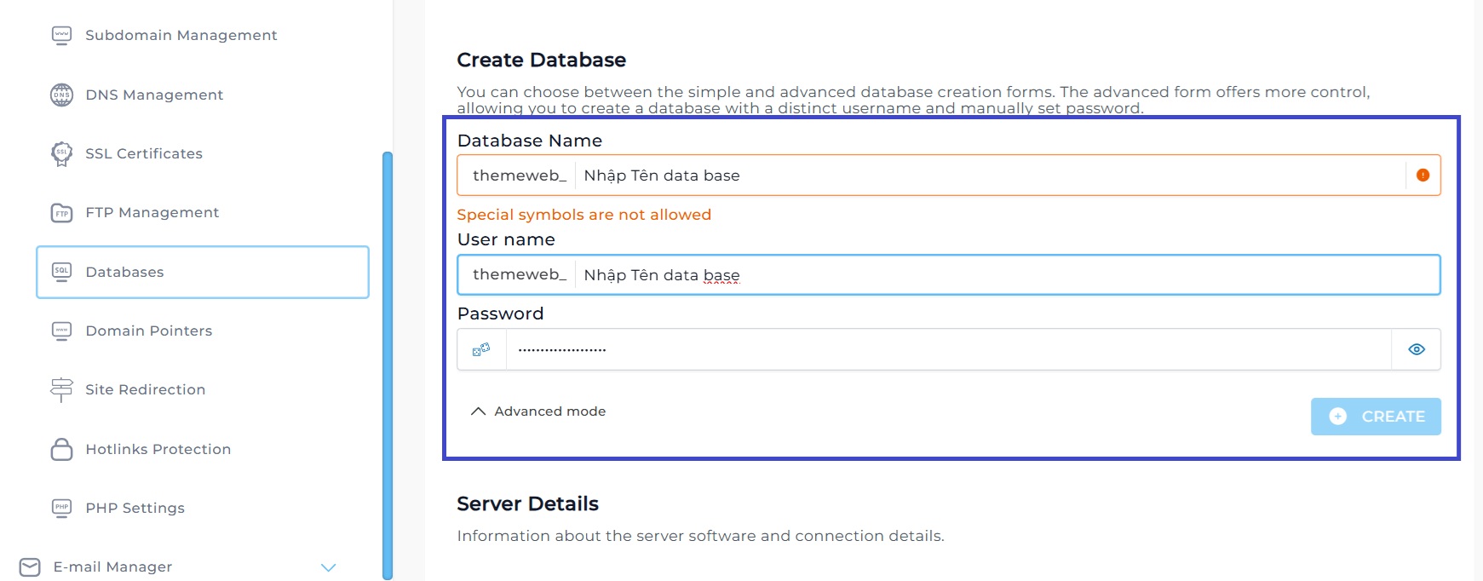Click the Site Redirection signpost icon
Screen dimensions: 1483x581
coord(61,389)
